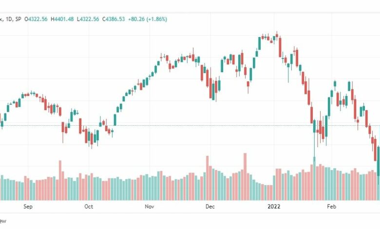Image resolution: width=380 pixels, height=229 pixels.
Task: Click the tallest red volume bar in September
Action: click(60, 180)
